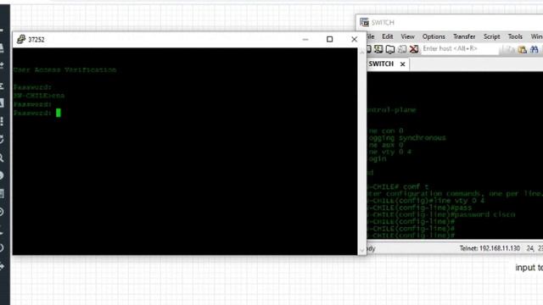The height and width of the screenshot is (305, 543).
Task: Click the Quick Connect icon in SecureCRT toolbar
Action: (x=378, y=49)
